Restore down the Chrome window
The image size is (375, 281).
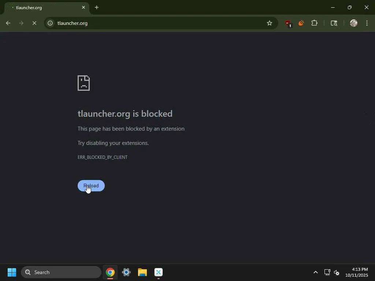350,7
